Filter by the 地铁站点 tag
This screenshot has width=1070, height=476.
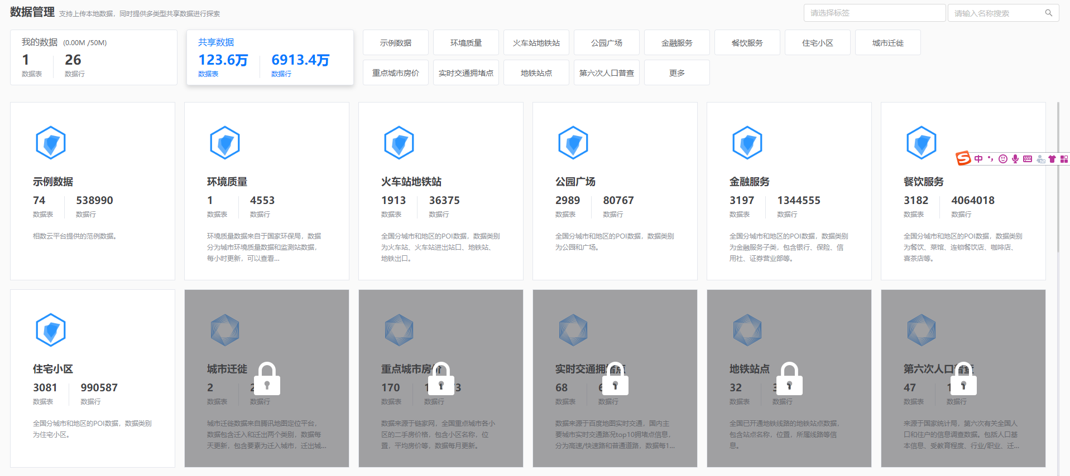pos(536,72)
